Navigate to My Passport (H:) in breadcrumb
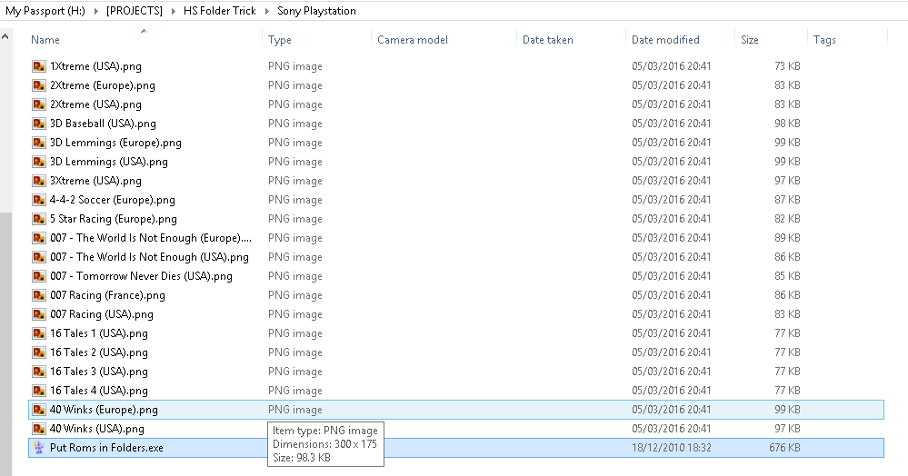 (x=45, y=11)
